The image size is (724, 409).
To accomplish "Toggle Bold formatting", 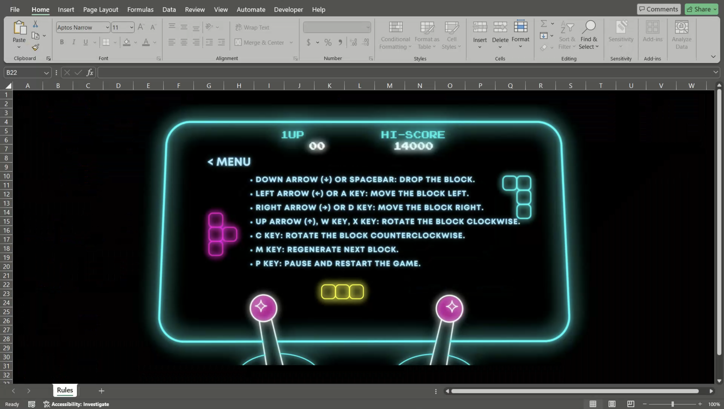I will (62, 42).
